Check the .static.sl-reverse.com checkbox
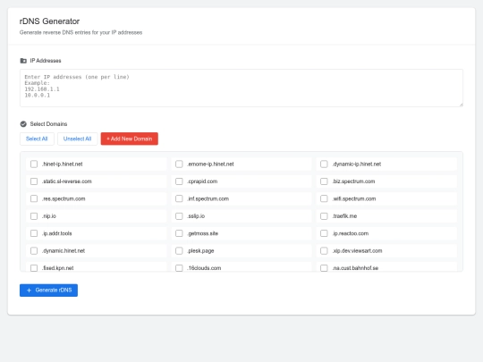 34,181
